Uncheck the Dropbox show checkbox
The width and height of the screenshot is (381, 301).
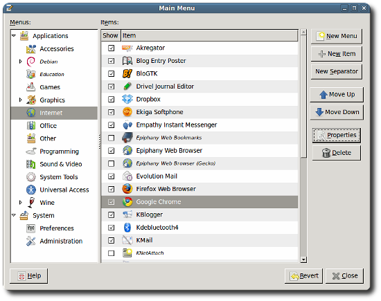tap(112, 99)
